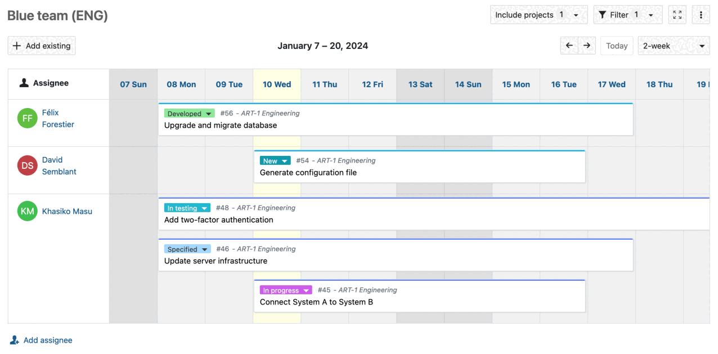Click the person icon next to Add assignee

tap(13, 340)
